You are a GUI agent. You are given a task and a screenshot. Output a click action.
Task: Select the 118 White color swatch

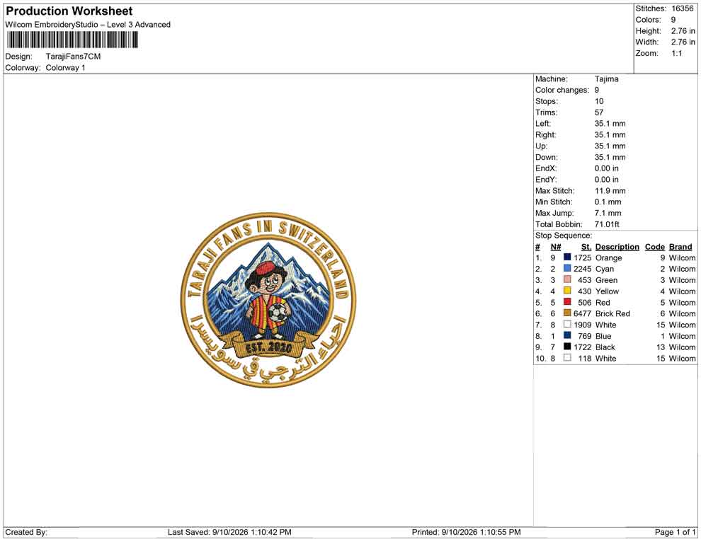click(567, 358)
